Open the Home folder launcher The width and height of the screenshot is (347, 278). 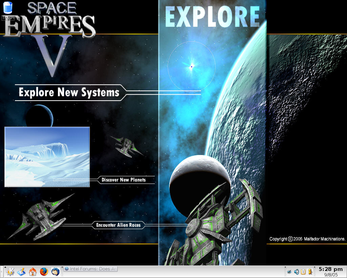[x=33, y=271]
